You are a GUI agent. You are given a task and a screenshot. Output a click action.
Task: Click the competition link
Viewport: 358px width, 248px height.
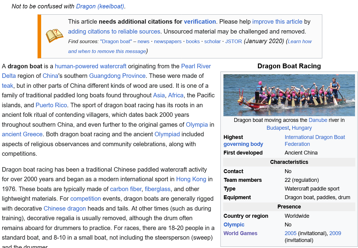[x=86, y=199]
